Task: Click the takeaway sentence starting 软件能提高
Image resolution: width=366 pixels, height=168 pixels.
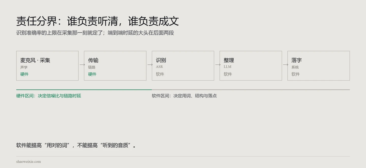Action: click(76, 145)
